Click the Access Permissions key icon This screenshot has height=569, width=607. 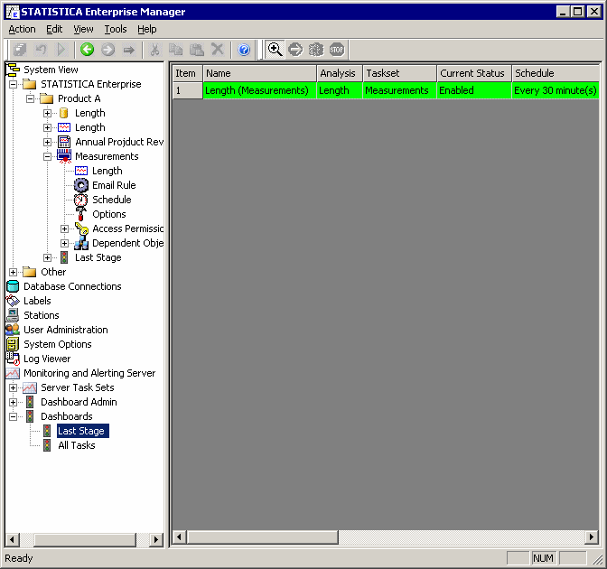tap(81, 229)
